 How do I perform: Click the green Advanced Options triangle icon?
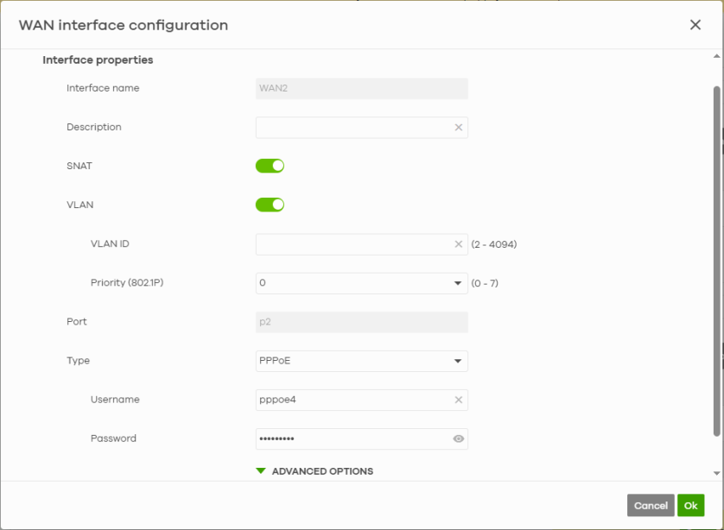(x=261, y=471)
